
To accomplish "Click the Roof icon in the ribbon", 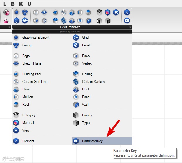I will tap(88, 12).
